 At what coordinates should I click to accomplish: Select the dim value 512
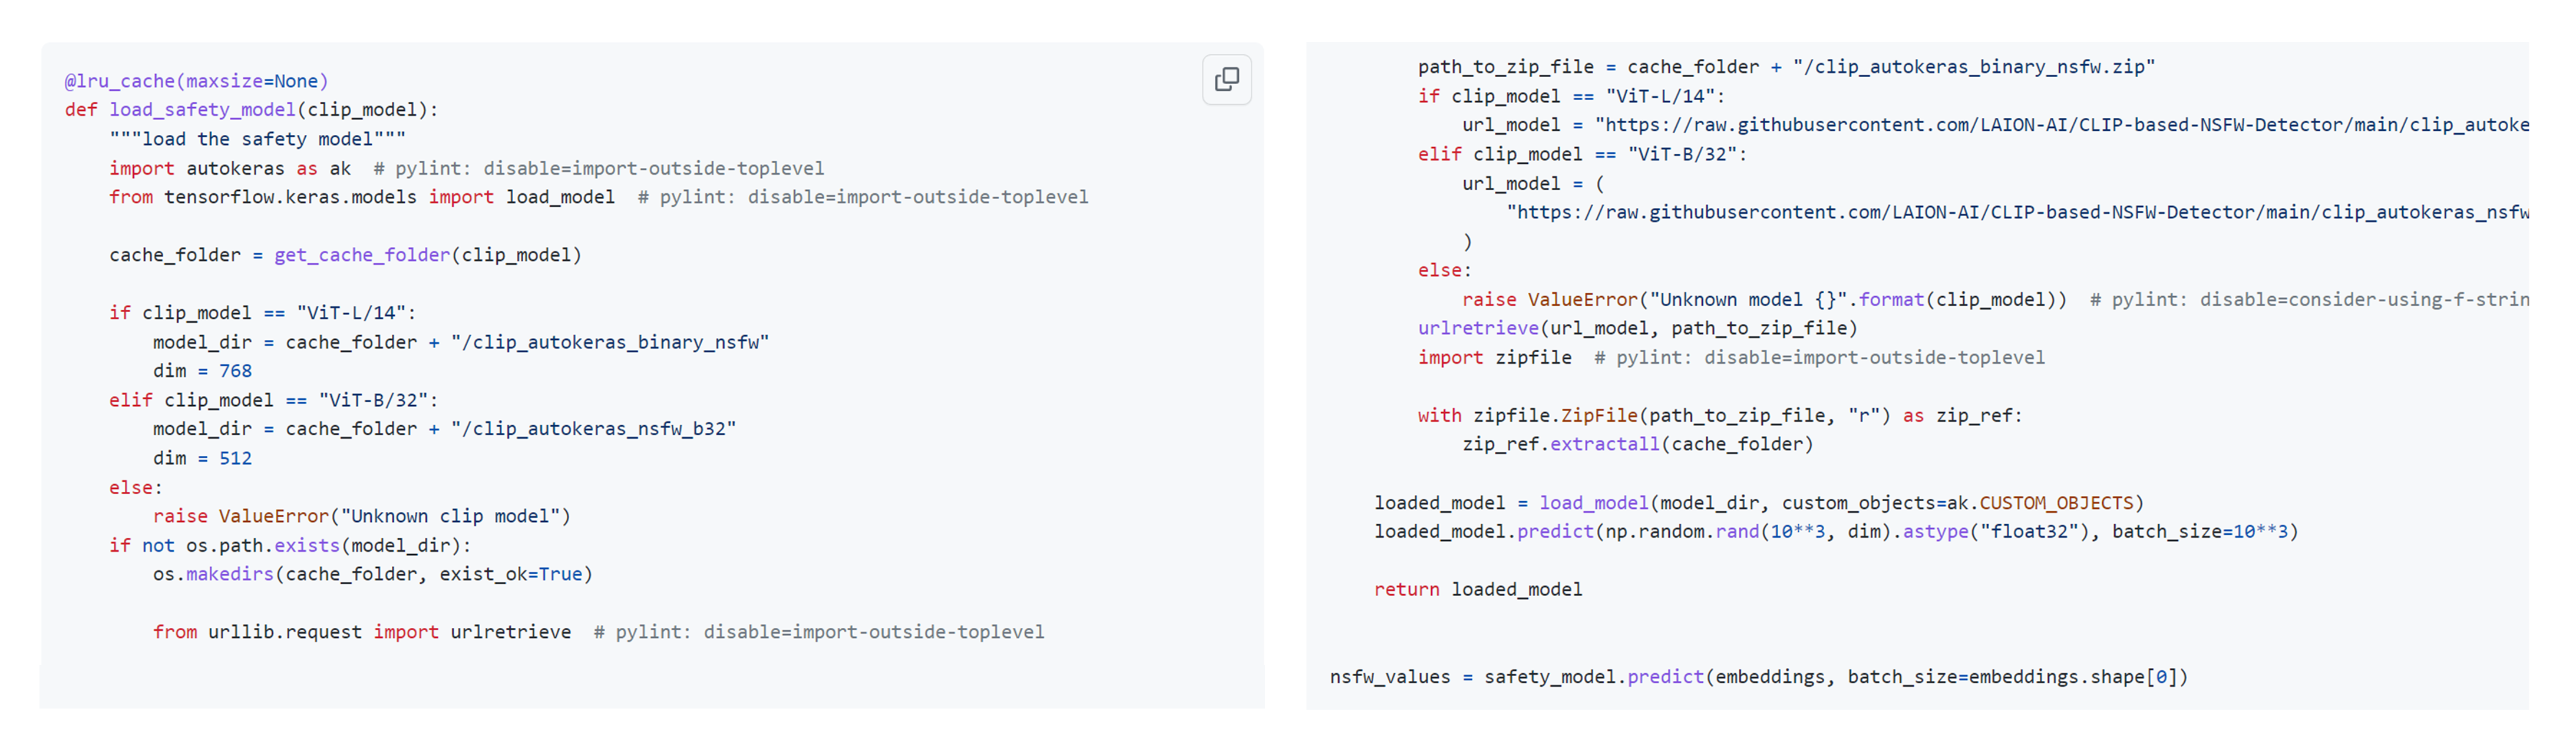(x=236, y=458)
